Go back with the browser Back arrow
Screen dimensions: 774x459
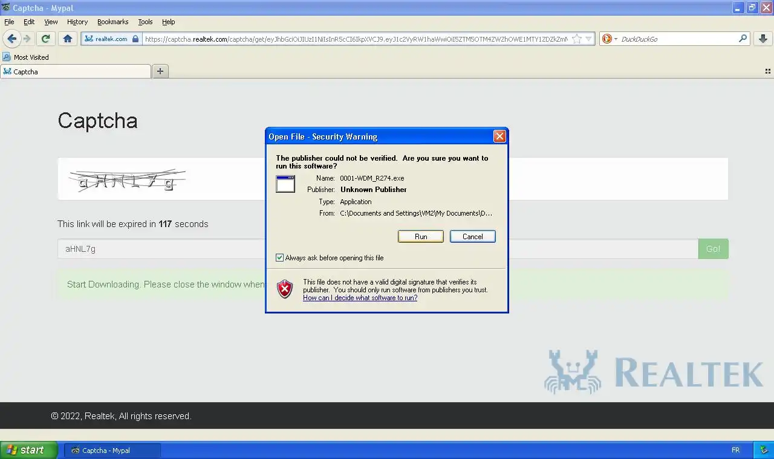pos(11,39)
